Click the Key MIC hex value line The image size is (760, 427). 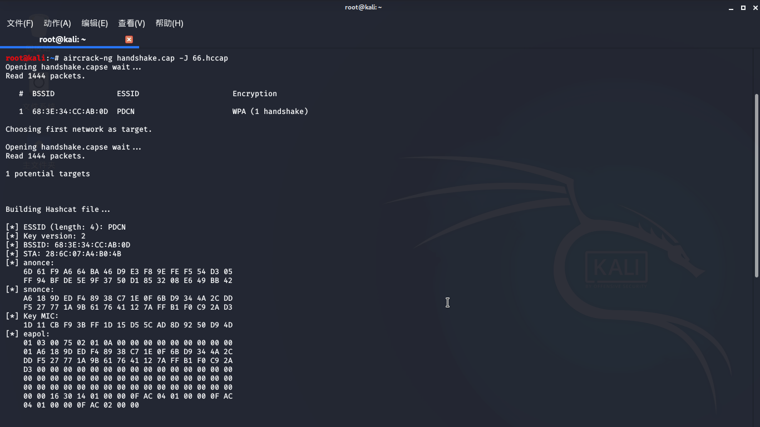pos(128,325)
